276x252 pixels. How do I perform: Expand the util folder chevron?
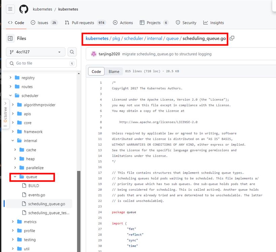(13, 249)
